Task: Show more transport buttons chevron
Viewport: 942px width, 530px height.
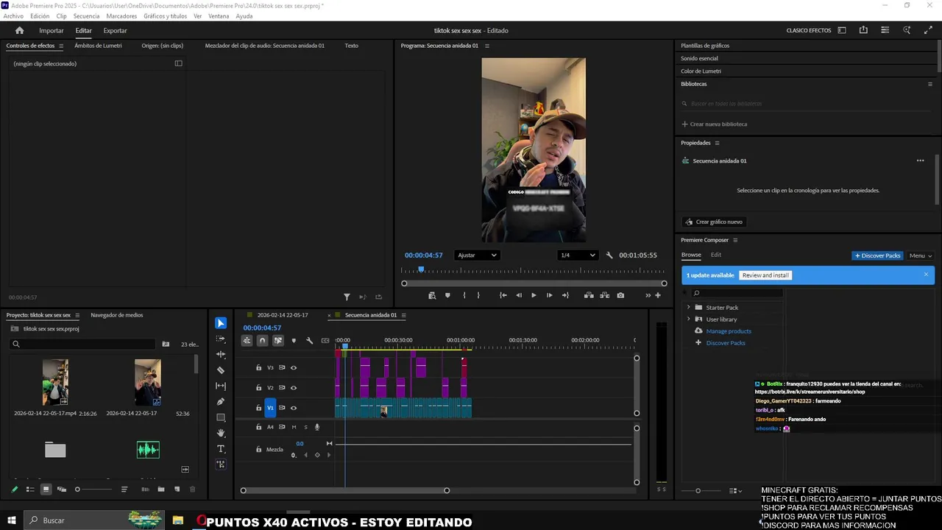Action: point(648,295)
